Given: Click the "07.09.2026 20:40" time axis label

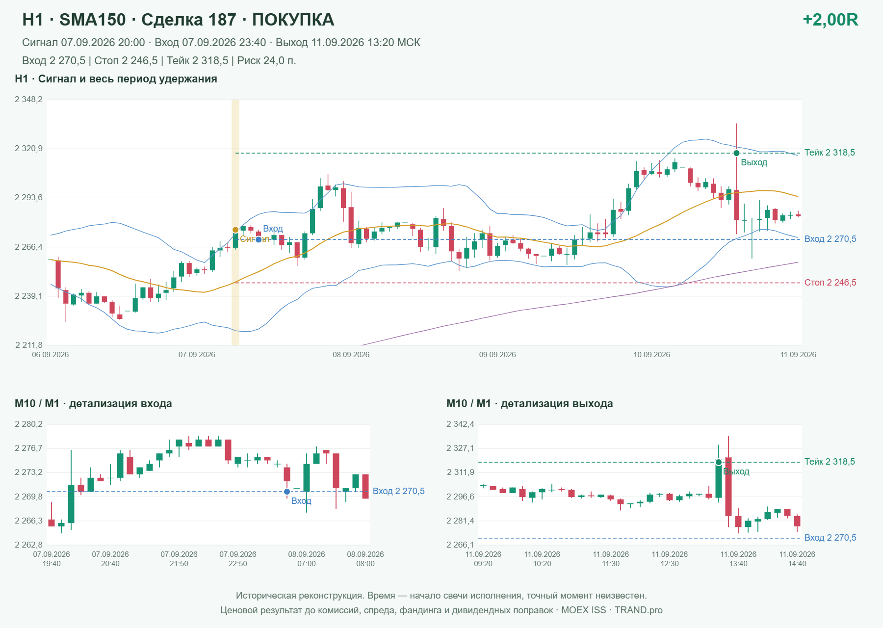Looking at the screenshot, I should (x=110, y=559).
